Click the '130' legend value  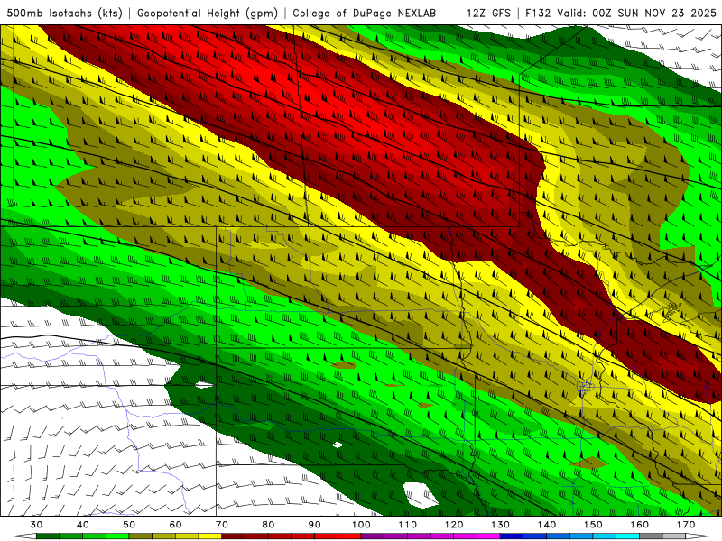[501, 525]
